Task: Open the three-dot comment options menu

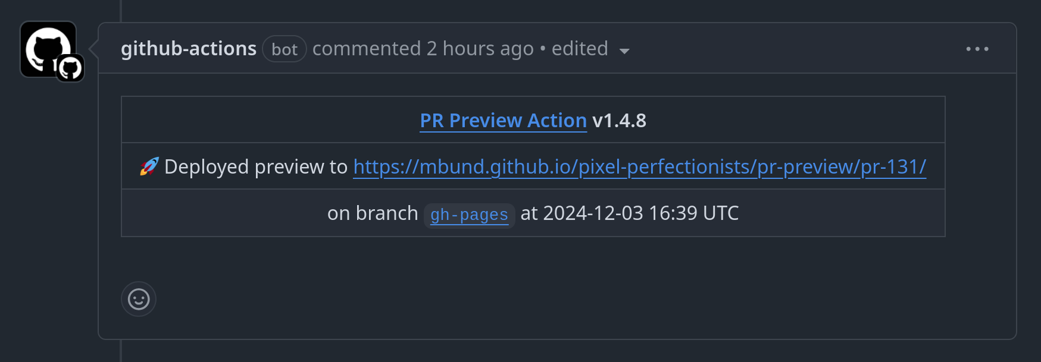Action: pos(977,49)
